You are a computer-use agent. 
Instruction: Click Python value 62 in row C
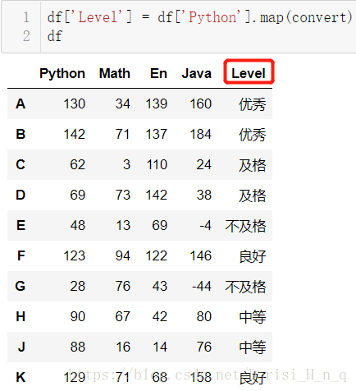(78, 164)
